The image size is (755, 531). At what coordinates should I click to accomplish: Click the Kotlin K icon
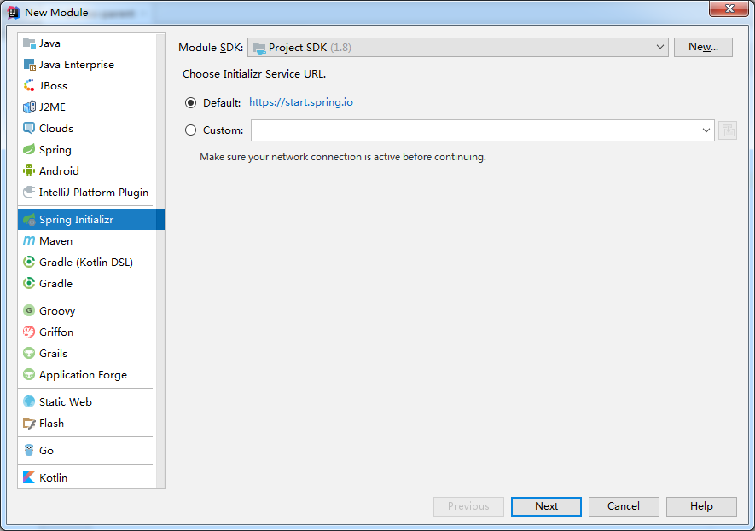click(29, 477)
